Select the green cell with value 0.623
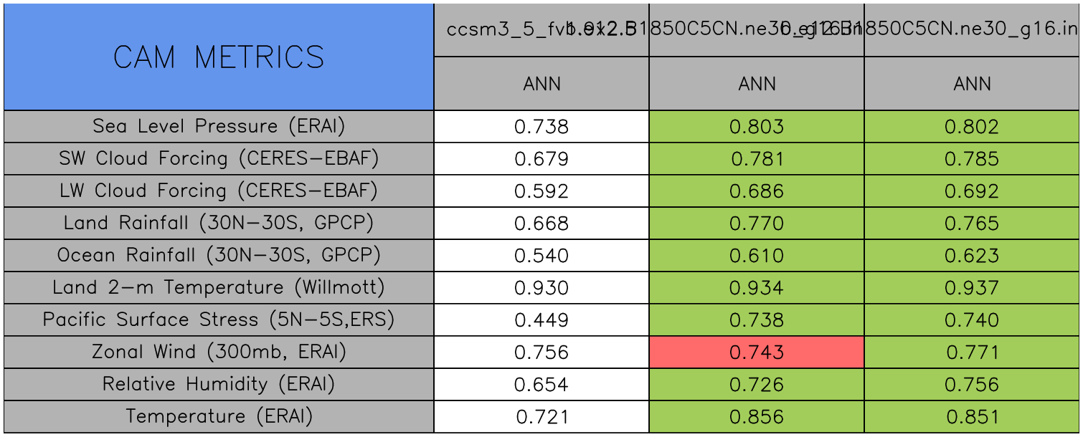1083x437 pixels. 972,256
